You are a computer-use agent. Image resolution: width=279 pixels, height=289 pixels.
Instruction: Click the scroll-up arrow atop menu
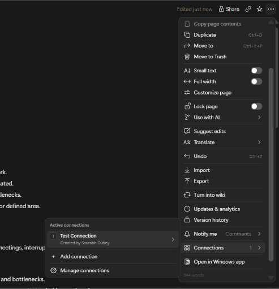tap(271, 22)
